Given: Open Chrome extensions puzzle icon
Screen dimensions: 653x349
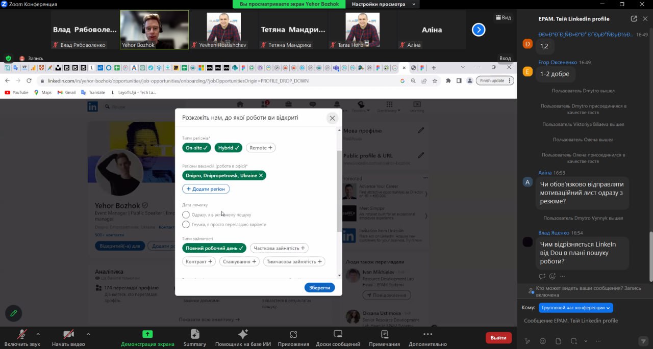Looking at the screenshot, I should coord(448,80).
